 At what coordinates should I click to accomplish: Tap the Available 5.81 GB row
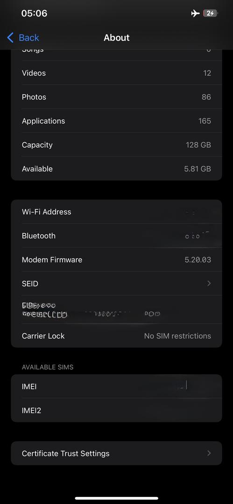click(x=117, y=169)
